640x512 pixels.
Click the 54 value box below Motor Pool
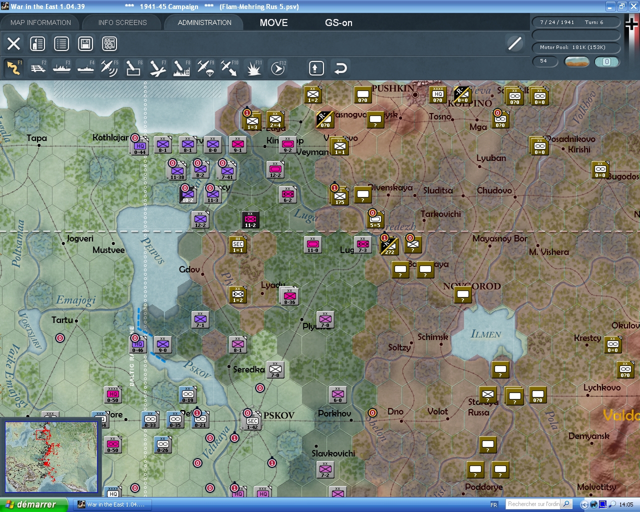(x=546, y=61)
